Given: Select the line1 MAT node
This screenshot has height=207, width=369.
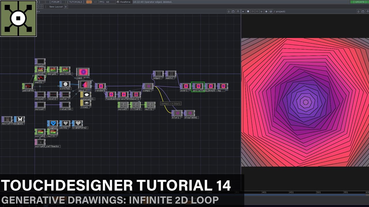Looking at the screenshot, I should point(86,103).
